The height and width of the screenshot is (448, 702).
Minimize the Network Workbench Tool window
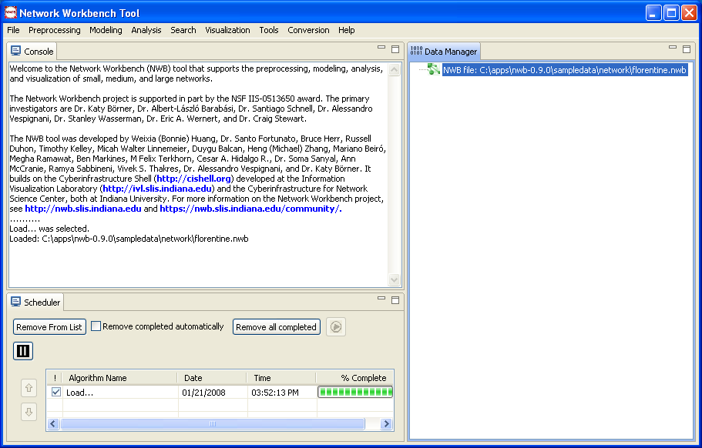653,13
